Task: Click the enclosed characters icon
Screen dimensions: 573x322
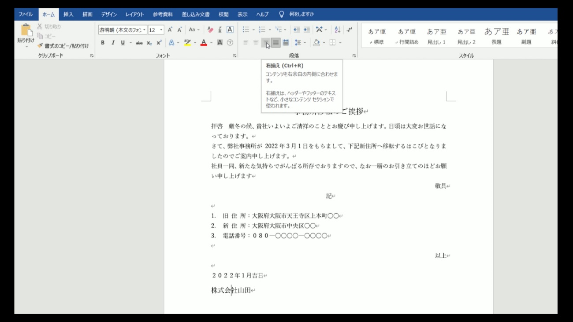Action: click(230, 43)
